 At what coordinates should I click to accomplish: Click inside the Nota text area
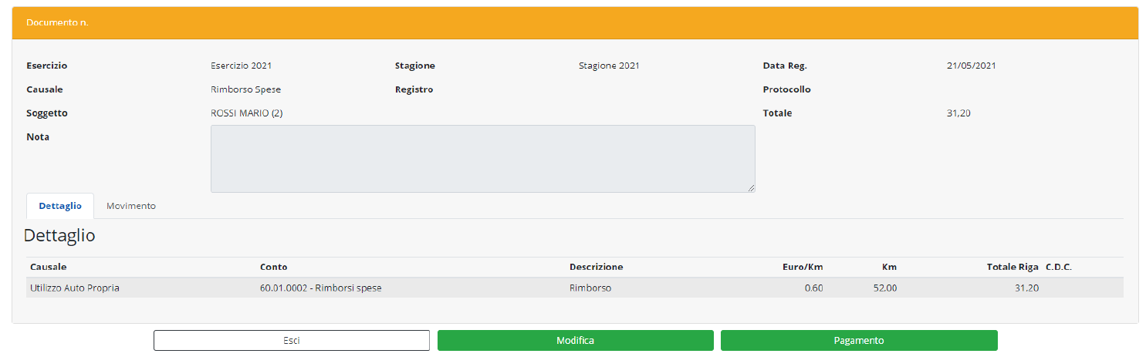(482, 158)
